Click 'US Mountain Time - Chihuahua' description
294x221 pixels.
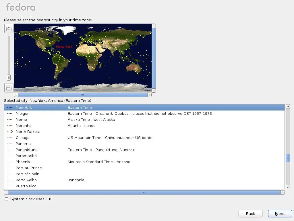click(111, 138)
